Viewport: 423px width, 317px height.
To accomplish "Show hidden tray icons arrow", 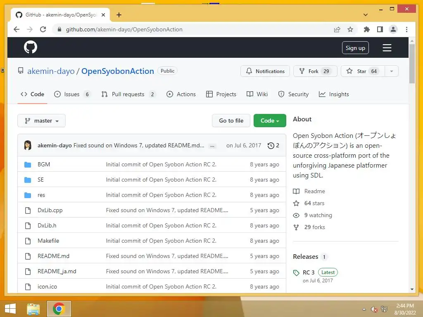I will click(364, 309).
